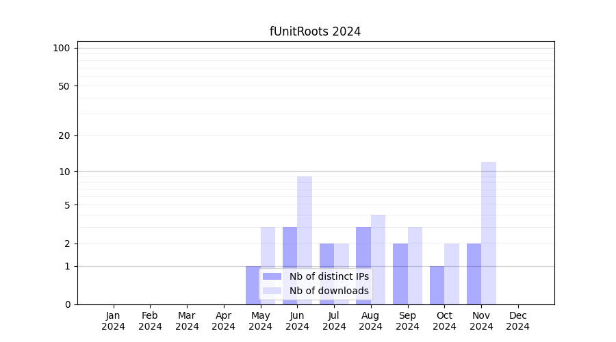Click the y-axis tick label 50
The width and height of the screenshot is (616, 342).
64,86
